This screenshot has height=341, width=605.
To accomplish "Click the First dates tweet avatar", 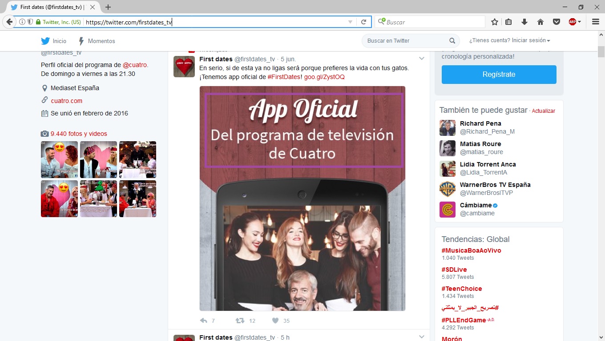I will point(184,67).
